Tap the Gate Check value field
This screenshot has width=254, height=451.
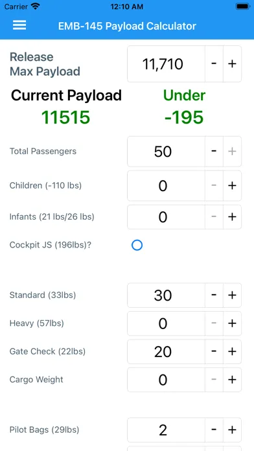(x=167, y=351)
